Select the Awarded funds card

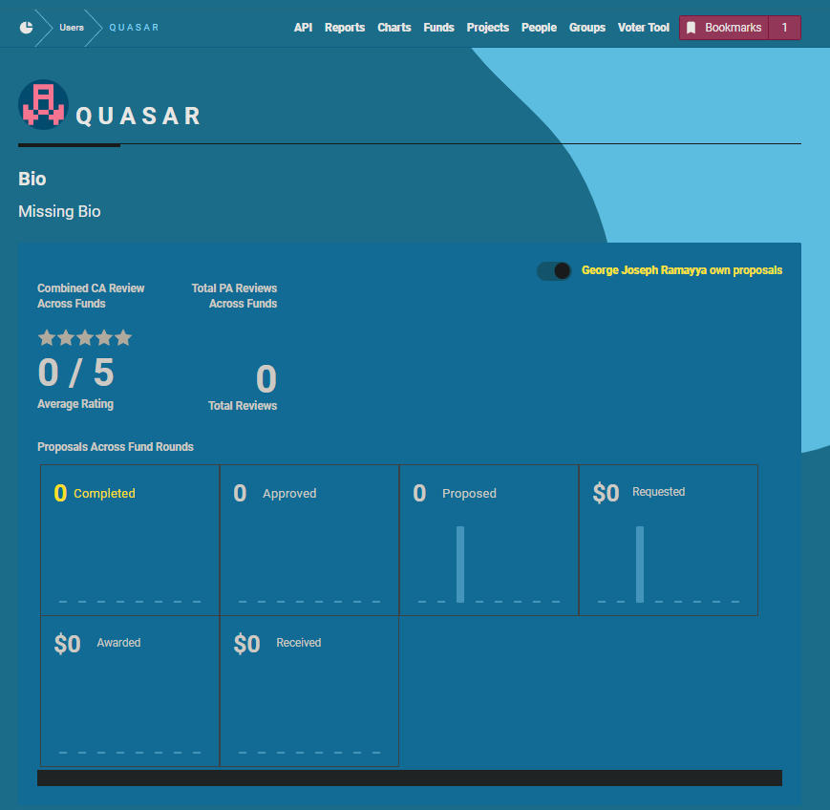[x=130, y=691]
